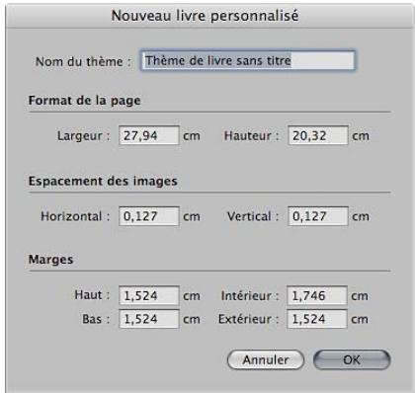Select the Vertical spacing field
This screenshot has height=393, width=415.
coord(318,216)
